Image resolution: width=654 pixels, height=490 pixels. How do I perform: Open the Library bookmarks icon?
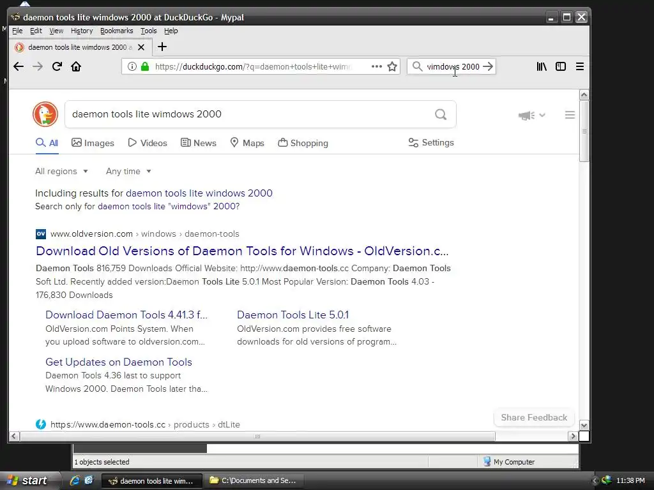coord(542,66)
